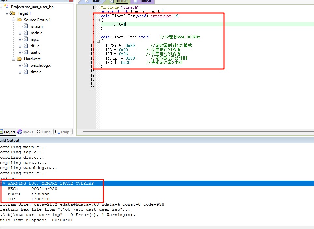Open the Project panel tab

[7, 132]
